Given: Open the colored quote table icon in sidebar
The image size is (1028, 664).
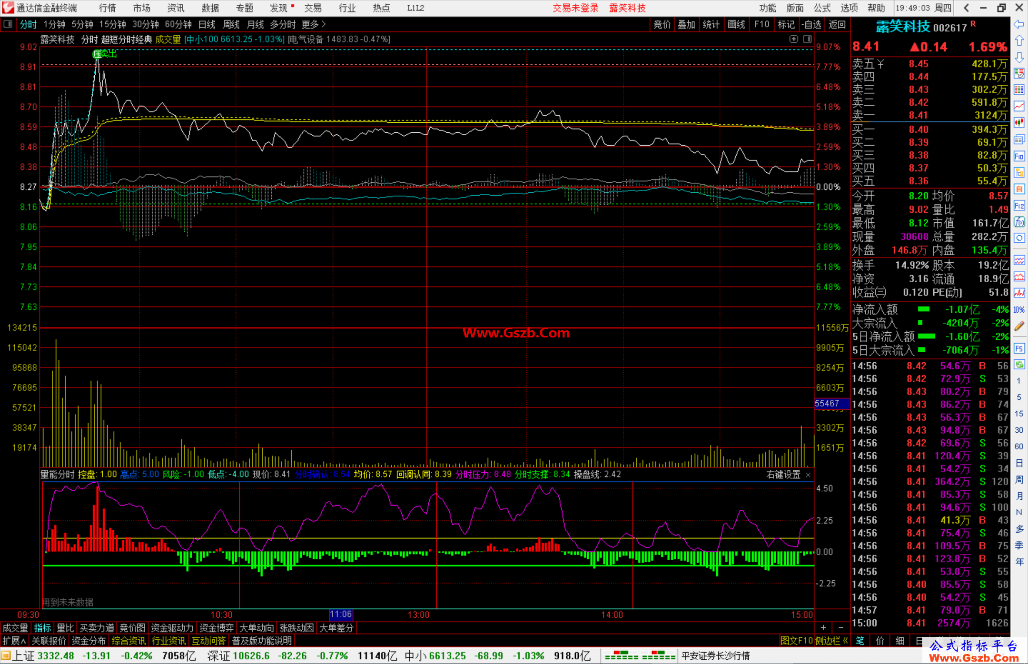Looking at the screenshot, I should 1019,89.
